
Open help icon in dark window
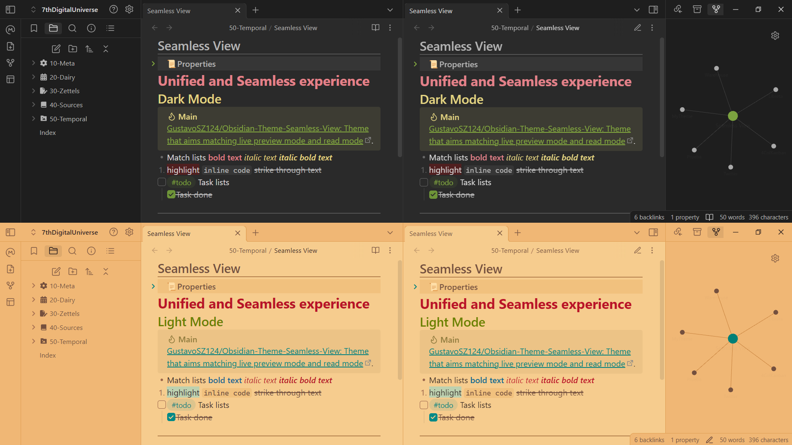pyautogui.click(x=113, y=9)
